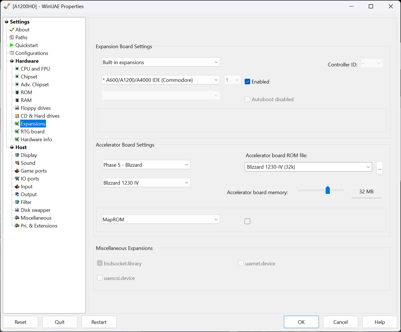Click the Game ports joystick icon
401x332 pixels.
17,171
